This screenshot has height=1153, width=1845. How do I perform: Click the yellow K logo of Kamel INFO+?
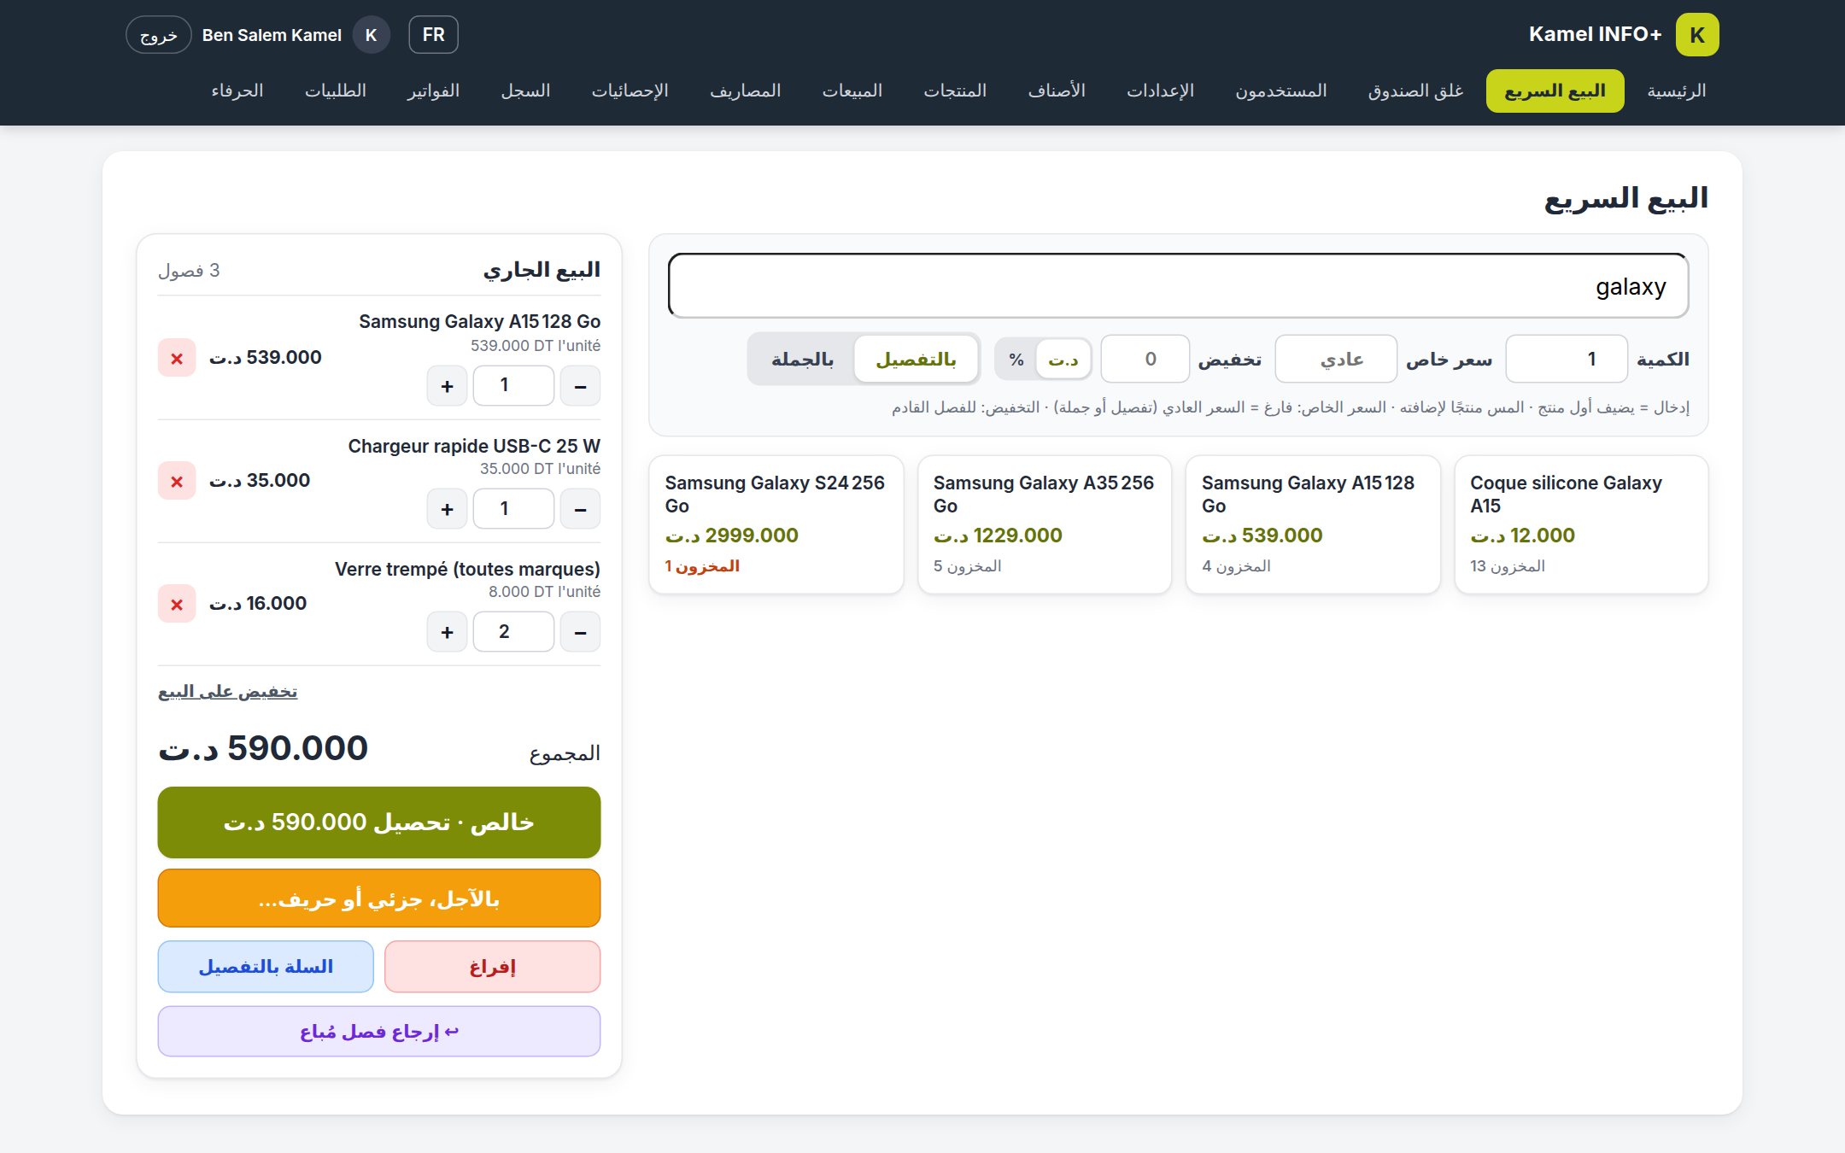(x=1697, y=35)
